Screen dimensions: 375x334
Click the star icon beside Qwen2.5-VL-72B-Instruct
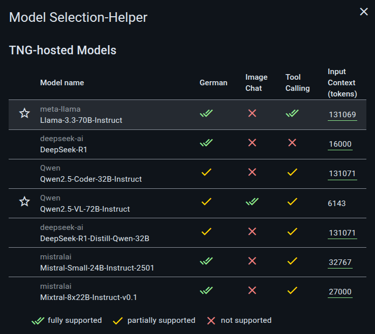pyautogui.click(x=24, y=202)
